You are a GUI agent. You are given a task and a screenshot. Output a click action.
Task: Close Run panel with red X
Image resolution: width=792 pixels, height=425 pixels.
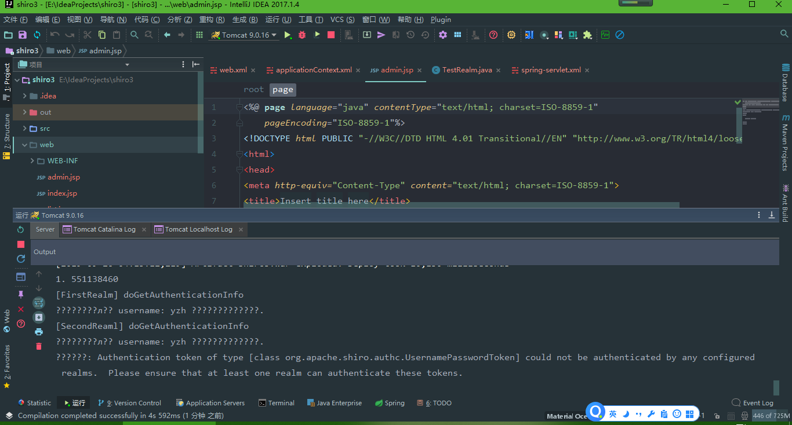click(21, 309)
